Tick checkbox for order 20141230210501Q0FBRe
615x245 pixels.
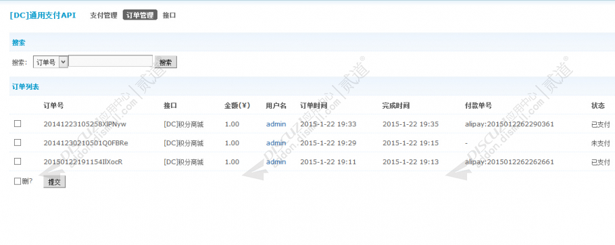coord(18,142)
